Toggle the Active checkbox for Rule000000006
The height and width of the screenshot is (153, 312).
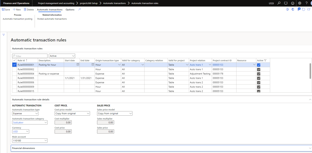pyautogui.click(x=259, y=82)
